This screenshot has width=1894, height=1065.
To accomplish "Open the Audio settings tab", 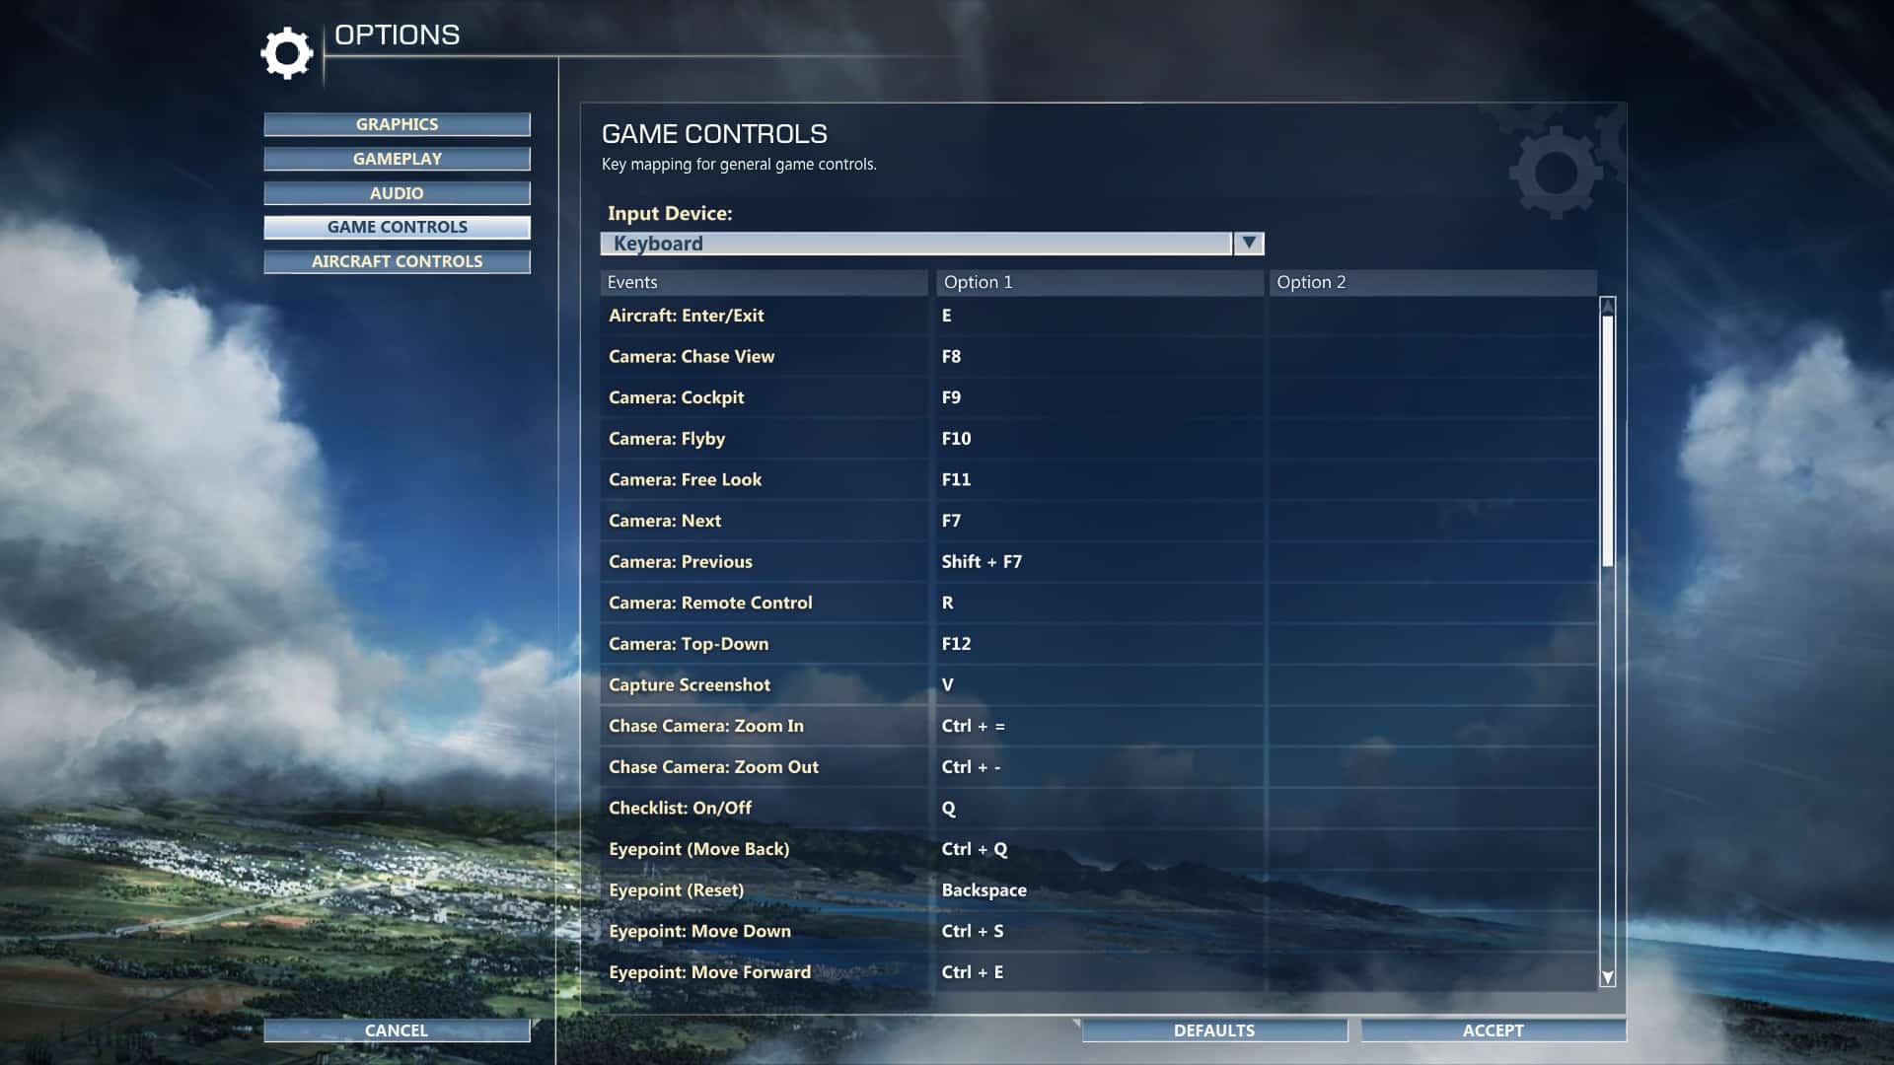I will pos(397,193).
